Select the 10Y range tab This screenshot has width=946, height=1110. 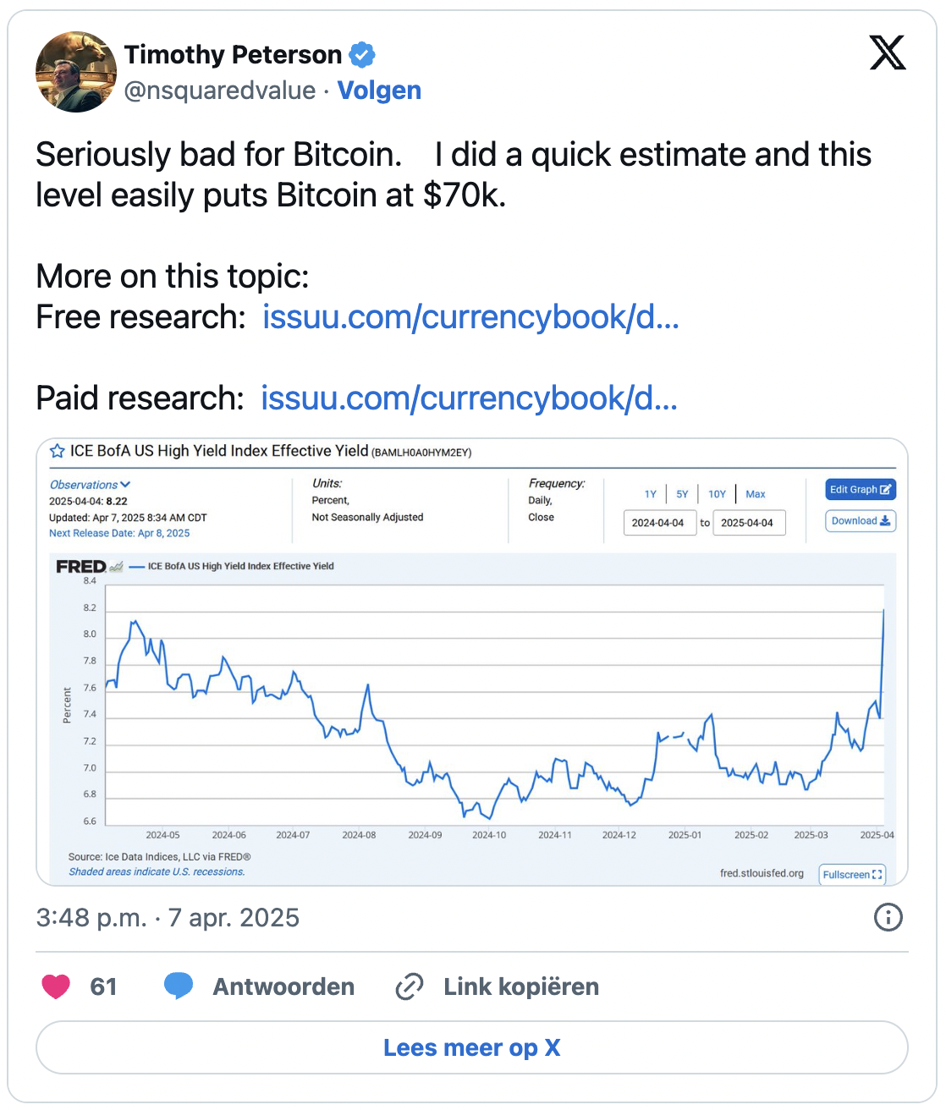tap(717, 494)
